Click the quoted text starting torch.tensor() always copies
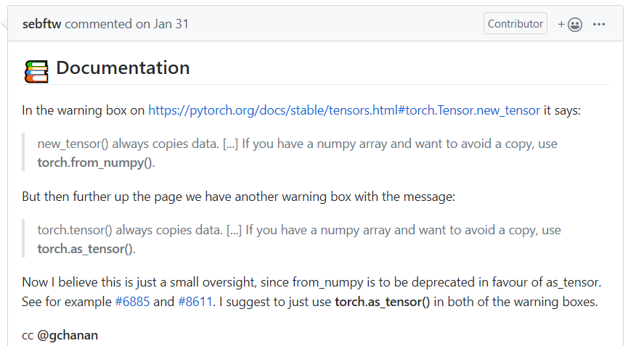628x346 pixels. (299, 239)
